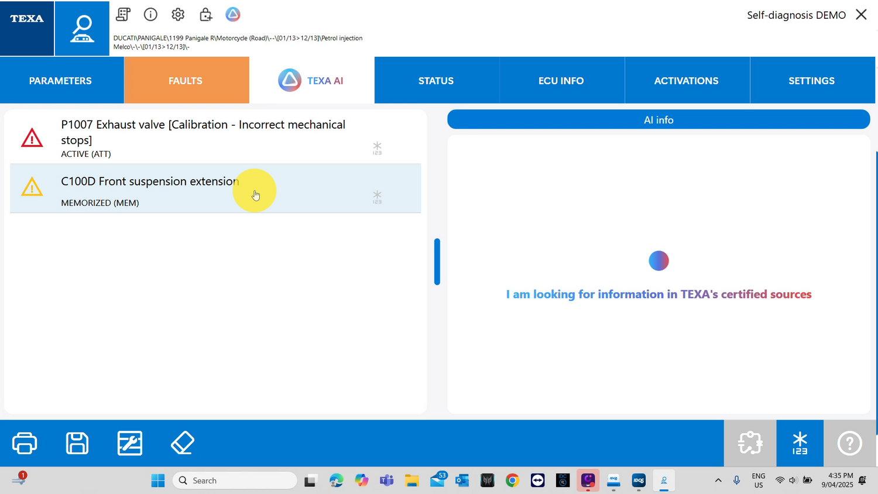Image resolution: width=878 pixels, height=494 pixels.
Task: Switch to the FAULTS tab
Action: pos(186,81)
